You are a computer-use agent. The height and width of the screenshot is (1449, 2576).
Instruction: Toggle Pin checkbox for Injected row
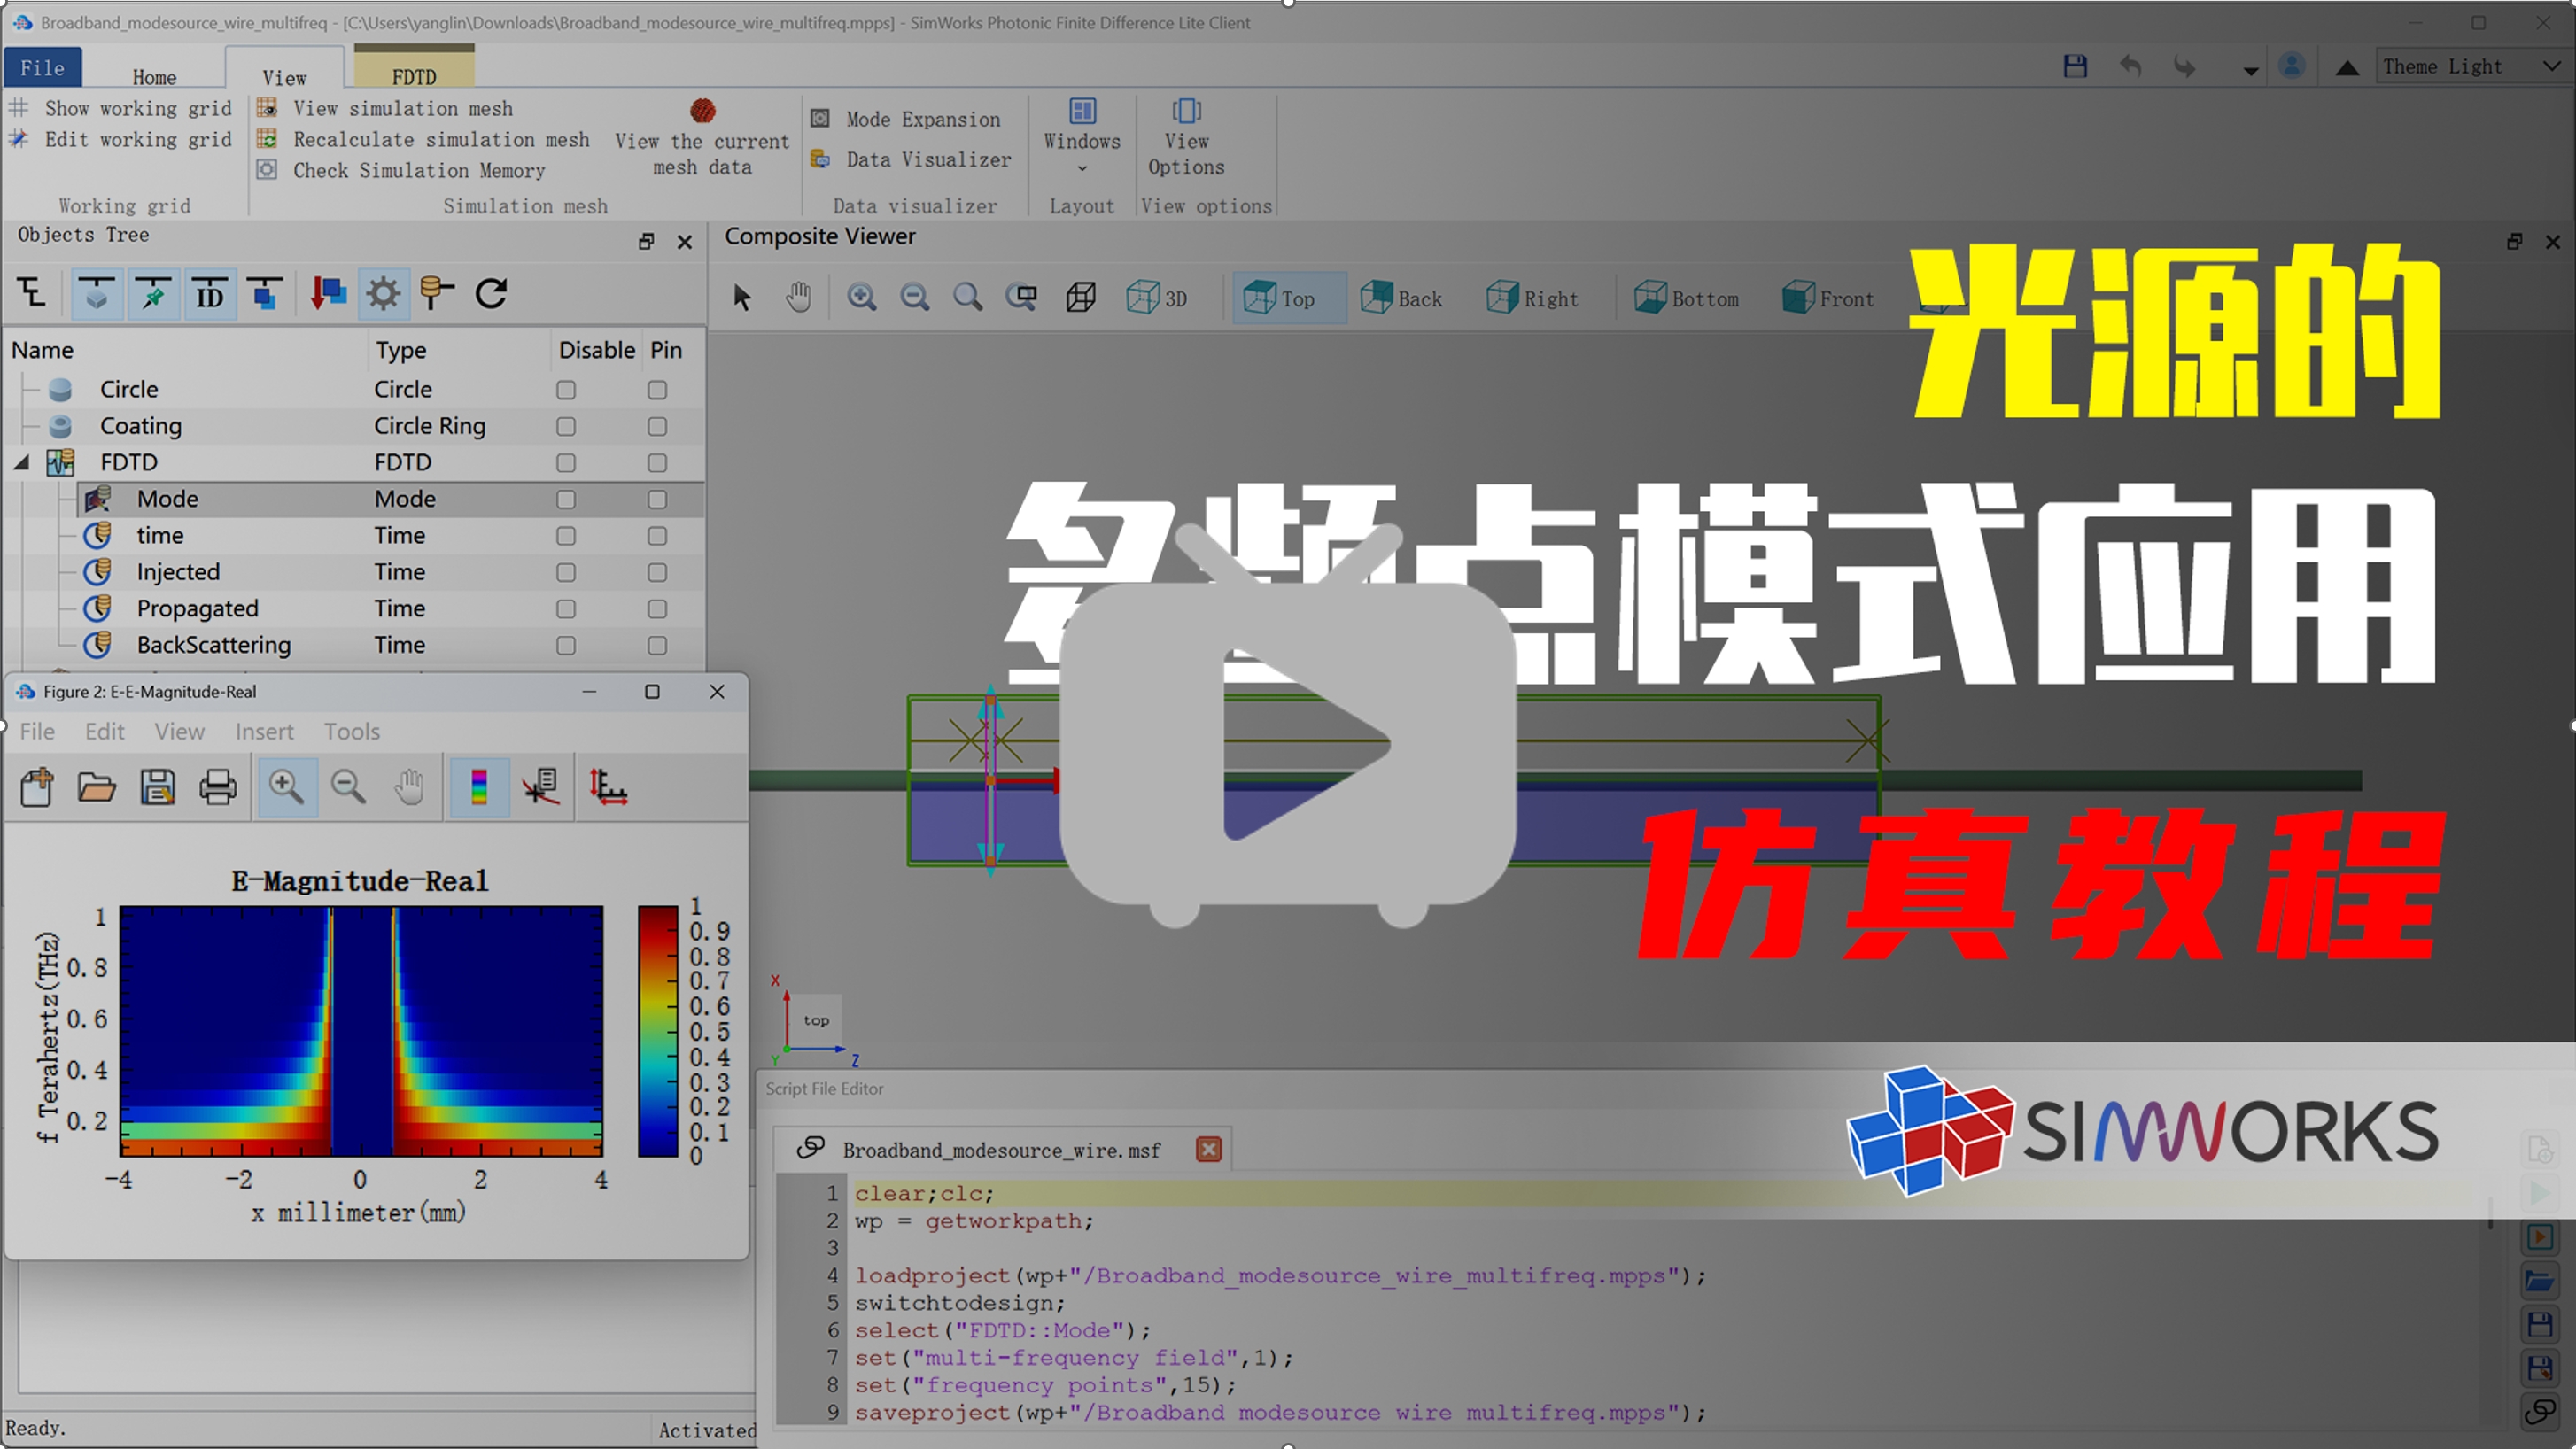tap(657, 573)
